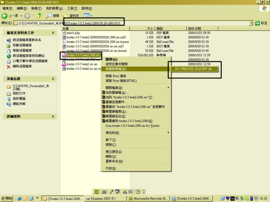Click the 移至 Go button

click(261, 23)
